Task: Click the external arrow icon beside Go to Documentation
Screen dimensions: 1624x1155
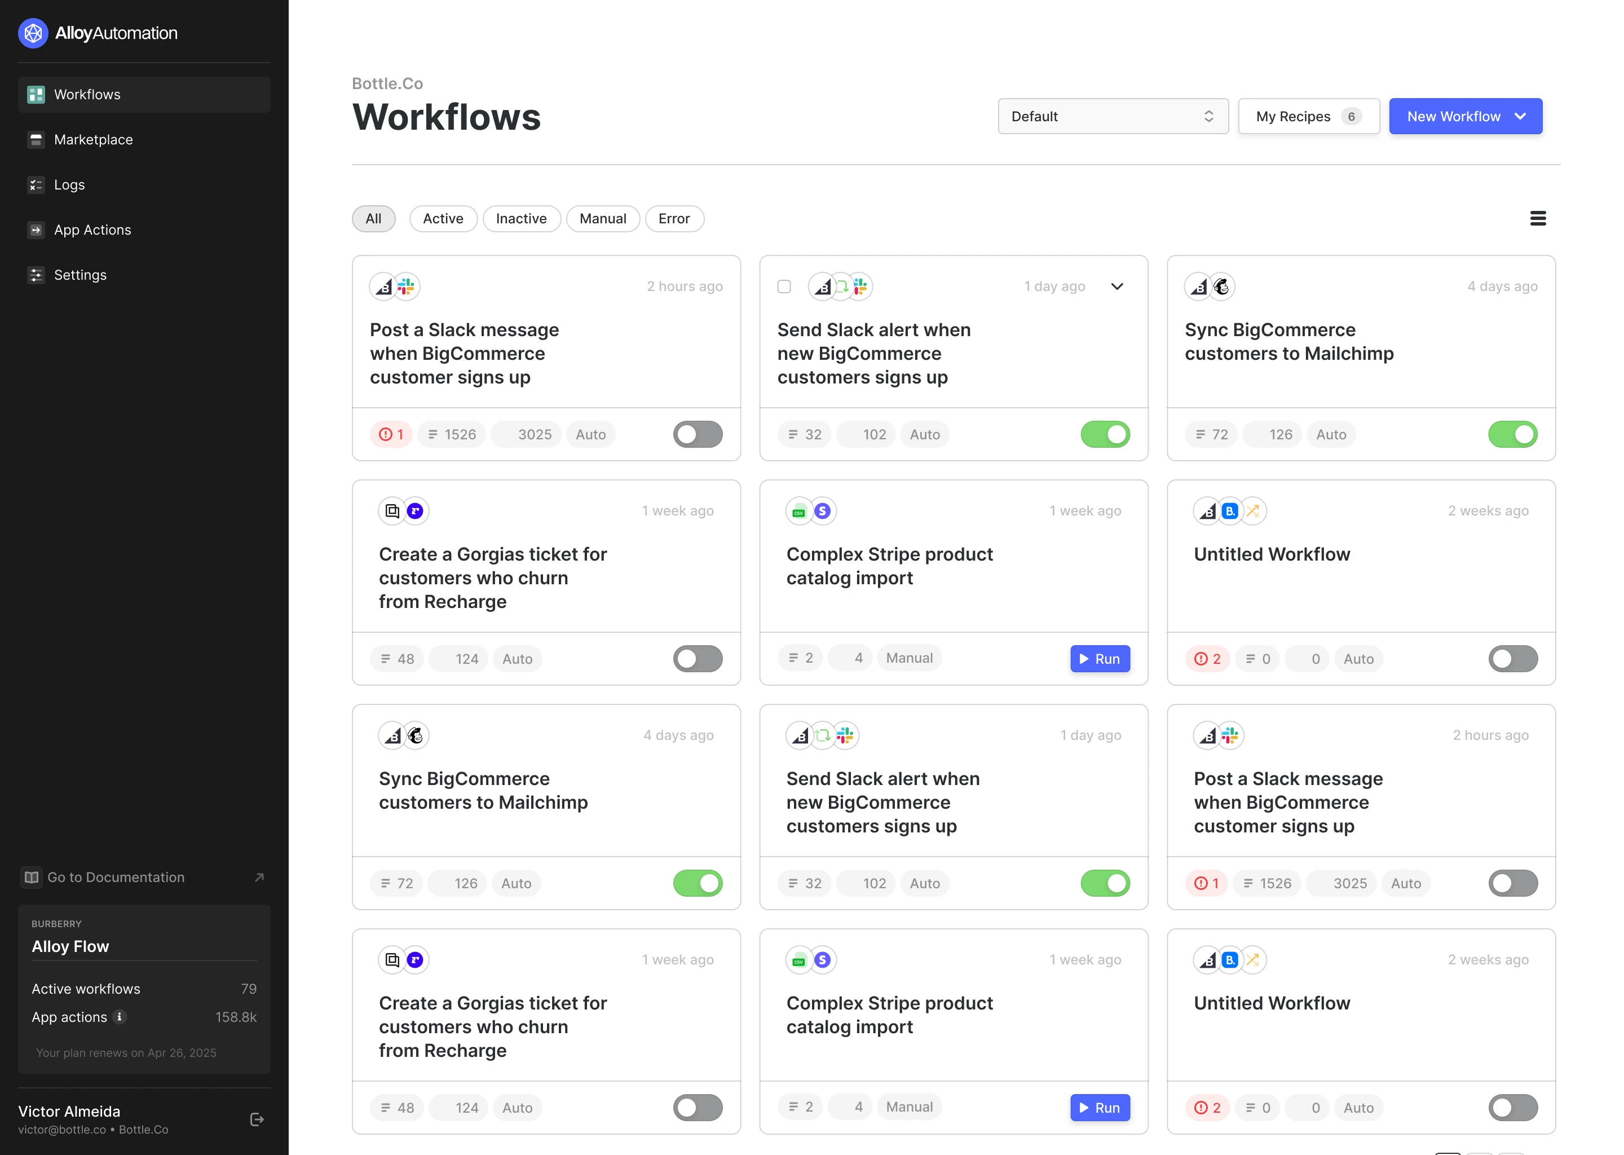Action: click(259, 878)
